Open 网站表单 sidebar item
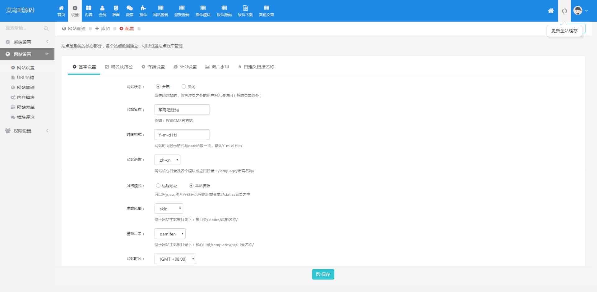 (25, 107)
